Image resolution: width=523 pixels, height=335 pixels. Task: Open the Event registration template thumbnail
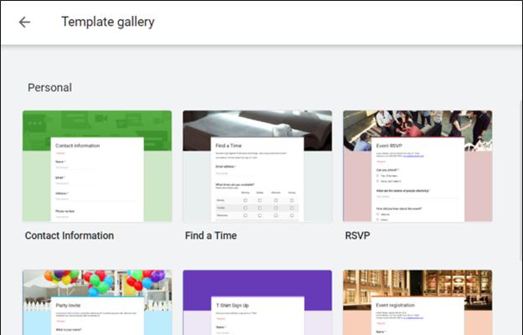pyautogui.click(x=417, y=302)
